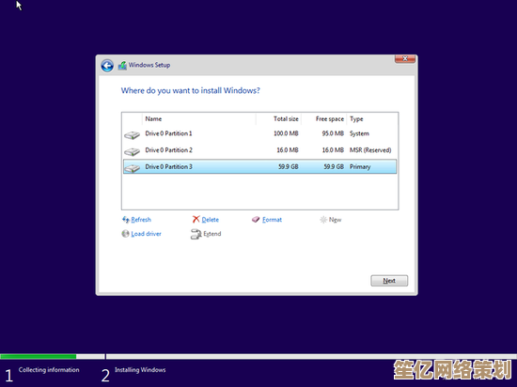Click the Next button
The image size is (517, 387).
(x=389, y=281)
